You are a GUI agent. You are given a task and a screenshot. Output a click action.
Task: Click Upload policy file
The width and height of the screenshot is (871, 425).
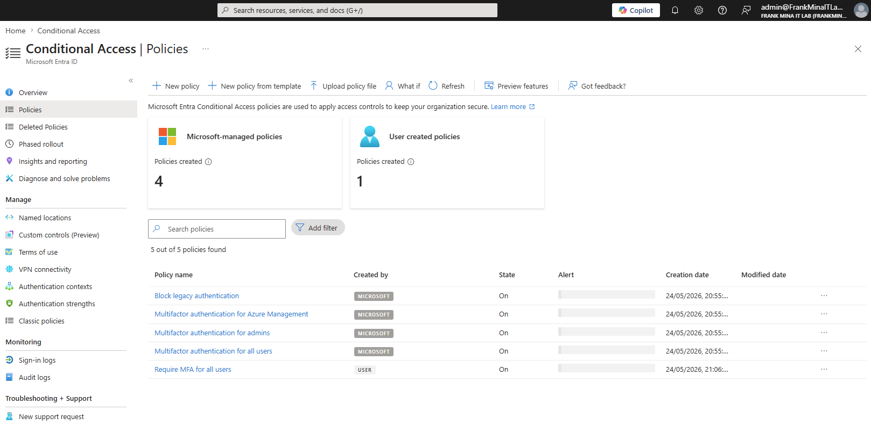pyautogui.click(x=343, y=86)
